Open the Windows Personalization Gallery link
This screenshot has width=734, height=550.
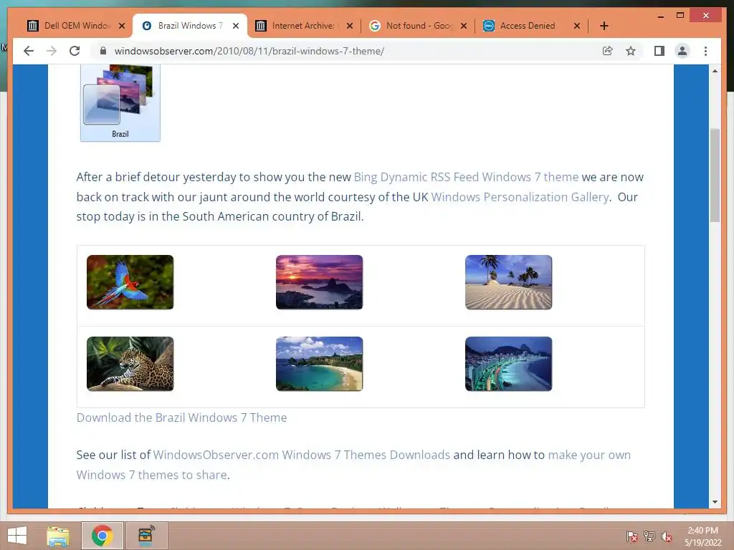click(520, 197)
